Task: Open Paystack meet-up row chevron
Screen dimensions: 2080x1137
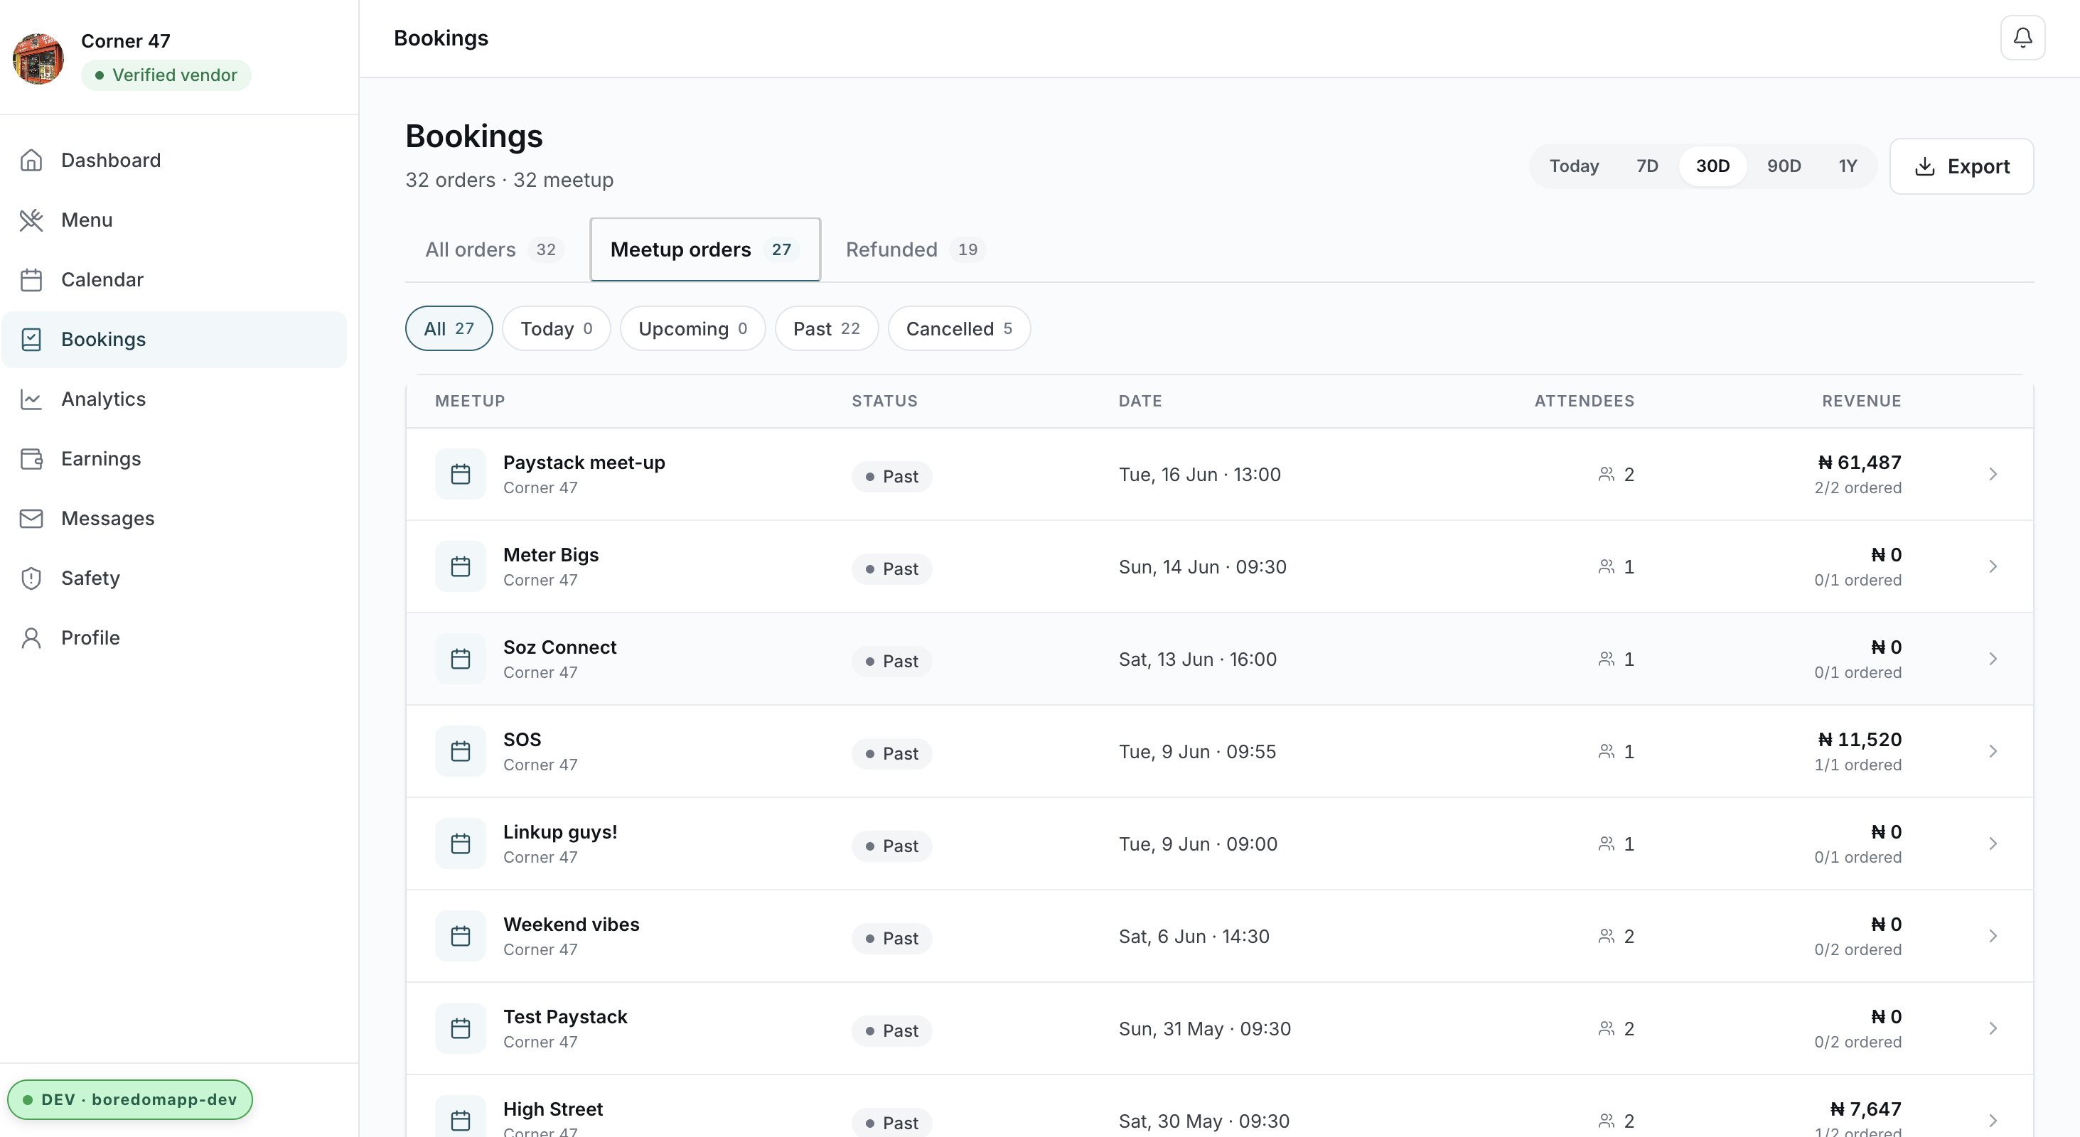Action: [x=1992, y=474]
